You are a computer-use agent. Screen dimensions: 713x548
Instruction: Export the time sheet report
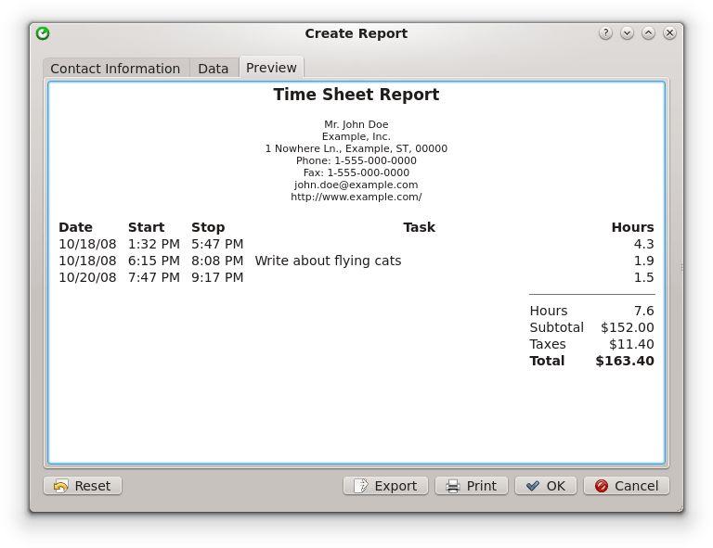pyautogui.click(x=385, y=486)
